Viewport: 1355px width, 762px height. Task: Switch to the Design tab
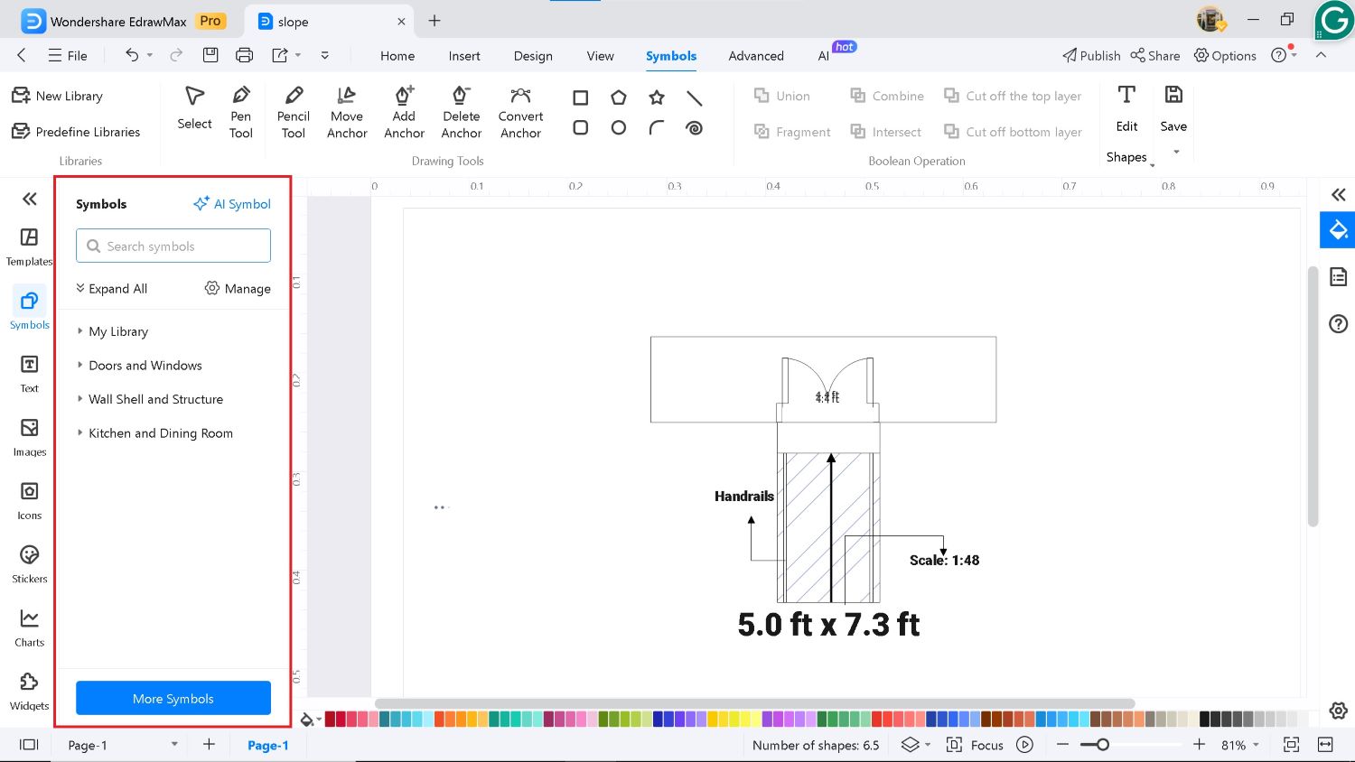(x=533, y=56)
